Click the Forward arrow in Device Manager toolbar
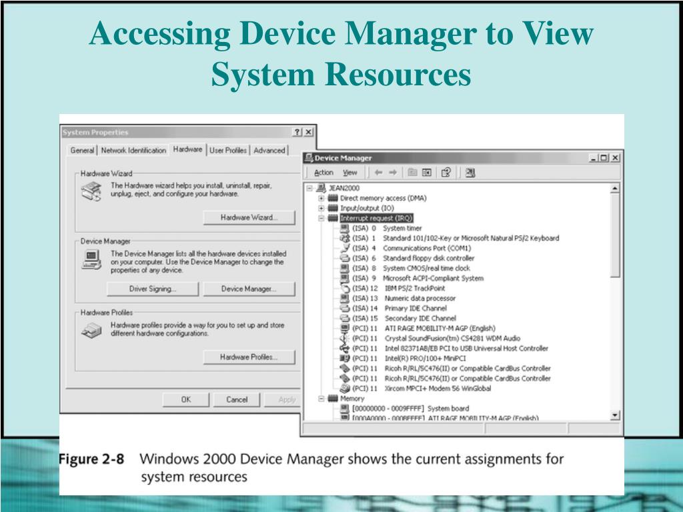683x512 pixels. [393, 173]
